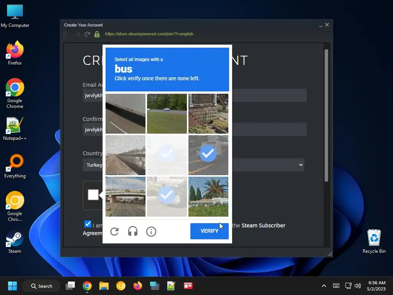The width and height of the screenshot is (393, 295).
Task: Click the green padlock security icon
Action: point(97,34)
